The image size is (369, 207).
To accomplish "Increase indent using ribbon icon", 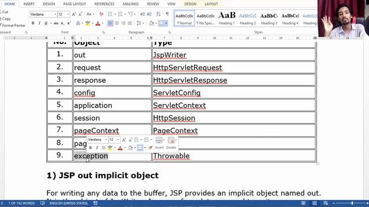I will pyautogui.click(x=149, y=14).
